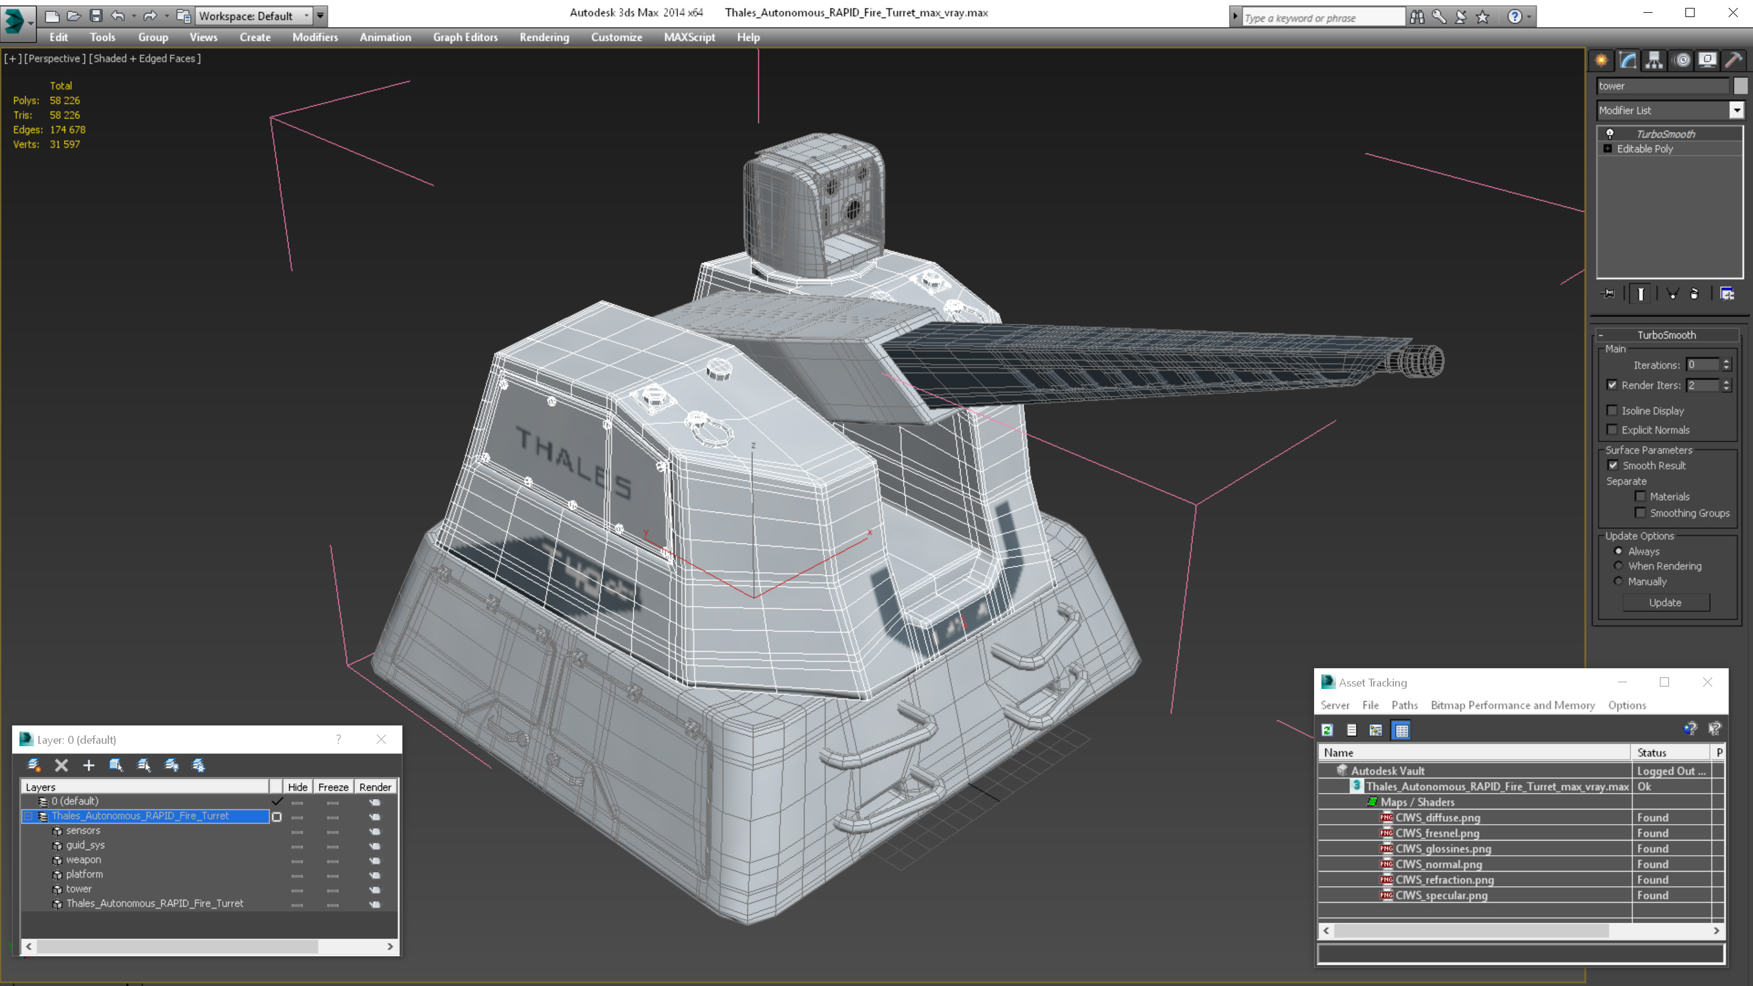Image resolution: width=1753 pixels, height=986 pixels.
Task: Open the Utilities hammer tab
Action: (1734, 60)
